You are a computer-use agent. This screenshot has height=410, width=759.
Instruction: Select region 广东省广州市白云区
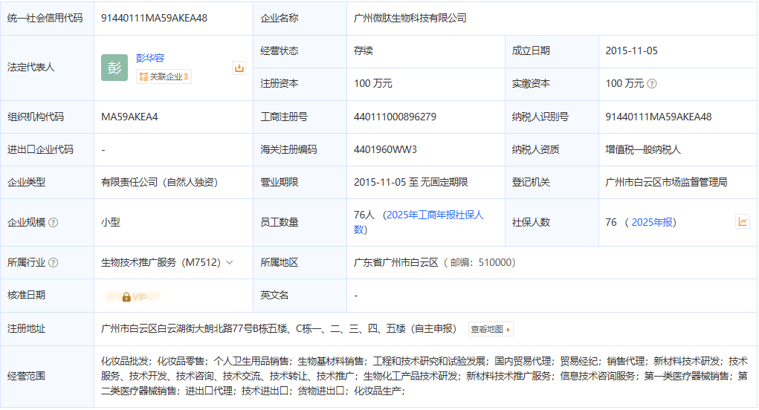point(396,262)
